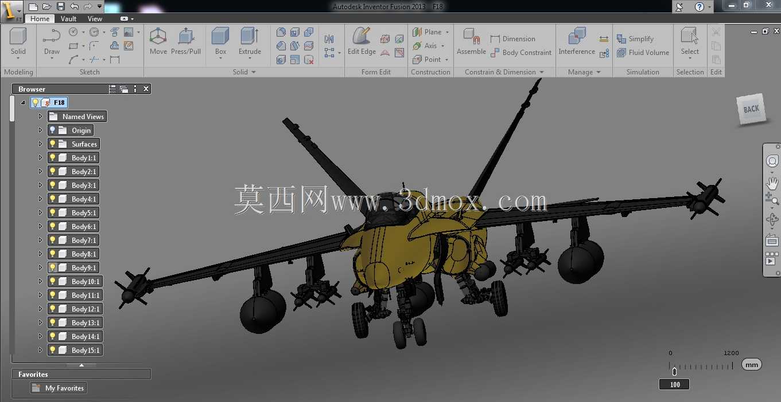Run the Interference analysis tool
Viewport: 781px width, 402px height.
(x=577, y=42)
